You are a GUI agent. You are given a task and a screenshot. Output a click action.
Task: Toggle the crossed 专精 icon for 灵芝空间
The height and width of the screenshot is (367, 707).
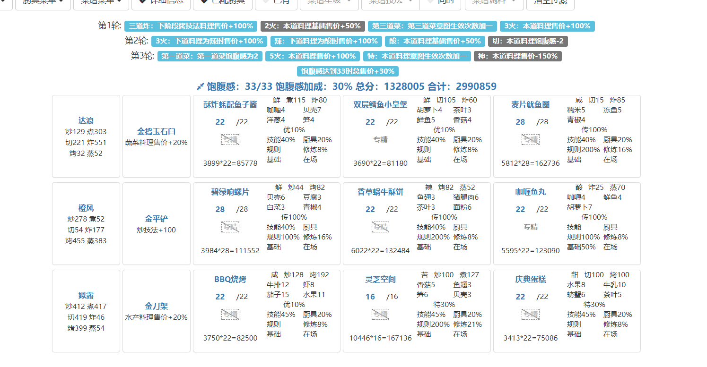(x=380, y=314)
